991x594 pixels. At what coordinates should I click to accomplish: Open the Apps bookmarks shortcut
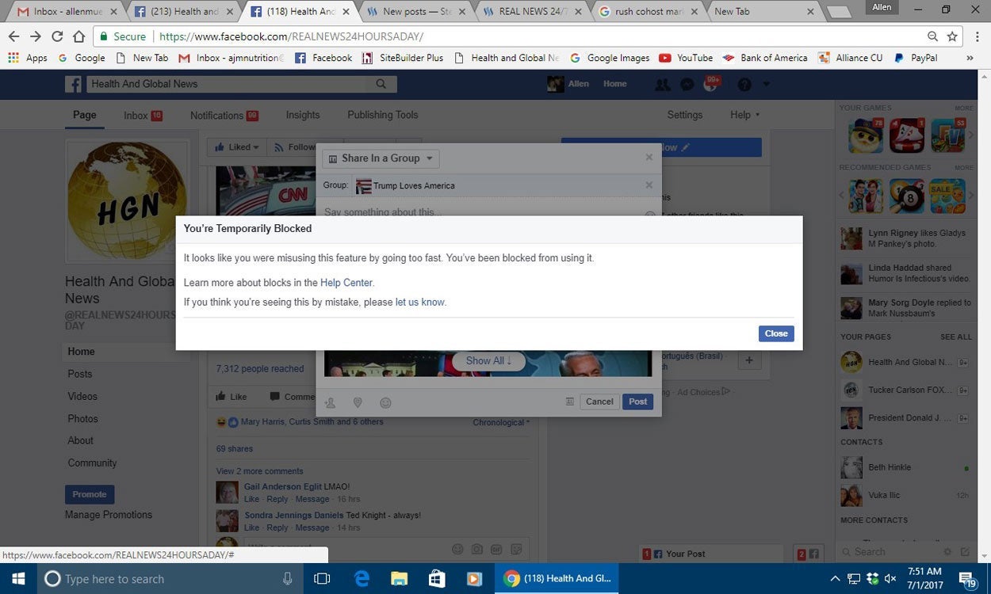pos(28,58)
